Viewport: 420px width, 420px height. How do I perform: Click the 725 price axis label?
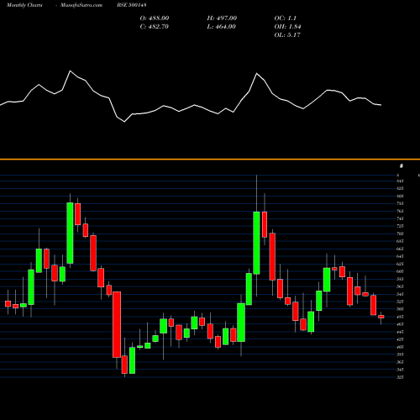click(x=400, y=226)
